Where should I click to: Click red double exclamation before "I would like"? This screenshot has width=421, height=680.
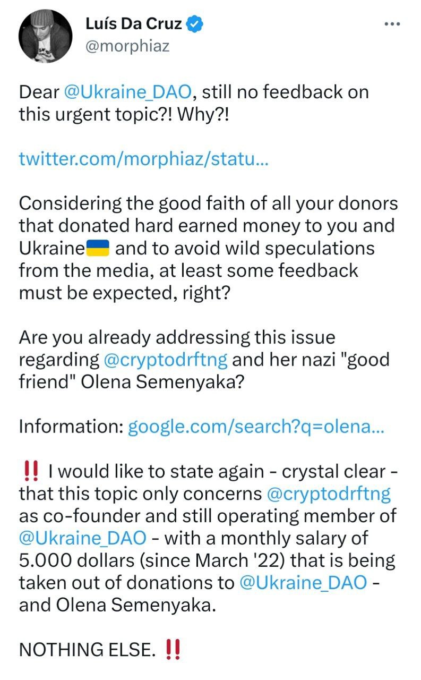click(31, 470)
